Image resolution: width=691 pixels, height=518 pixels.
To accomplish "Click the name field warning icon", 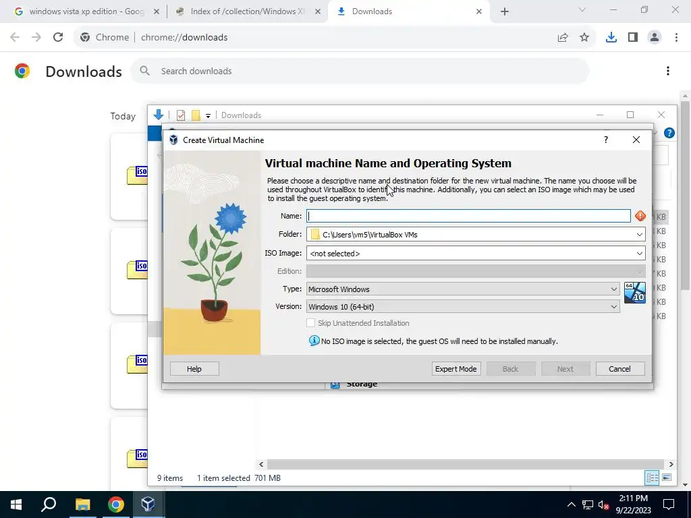I will click(640, 216).
